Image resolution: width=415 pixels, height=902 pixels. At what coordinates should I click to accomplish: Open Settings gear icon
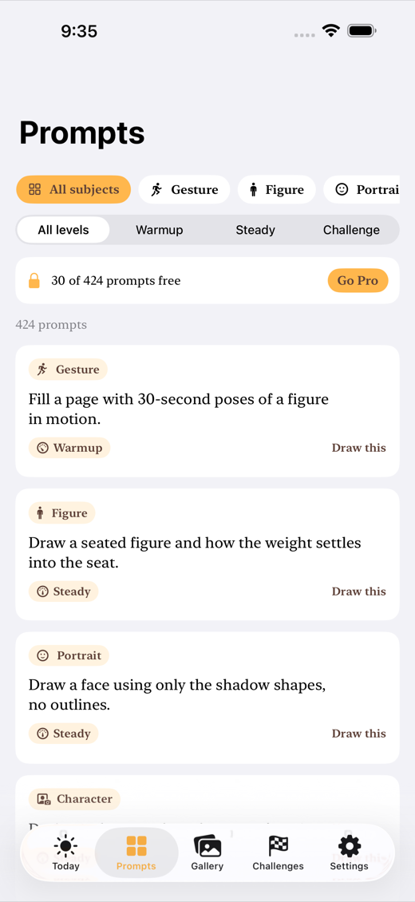(x=350, y=846)
